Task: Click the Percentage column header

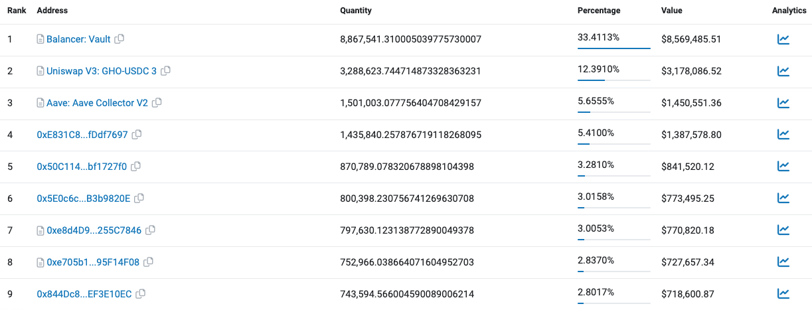Action: coord(599,11)
